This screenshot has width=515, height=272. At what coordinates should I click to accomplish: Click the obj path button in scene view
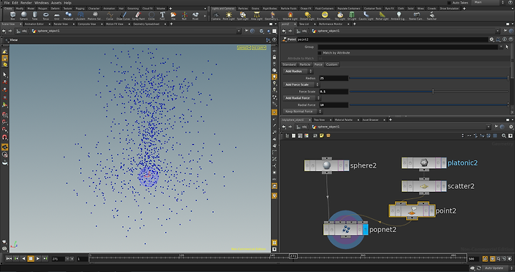pyautogui.click(x=22, y=31)
